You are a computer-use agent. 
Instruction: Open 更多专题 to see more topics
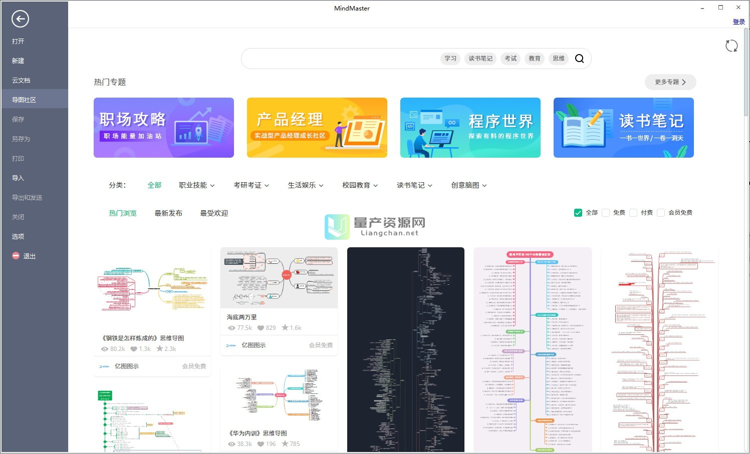coord(670,82)
